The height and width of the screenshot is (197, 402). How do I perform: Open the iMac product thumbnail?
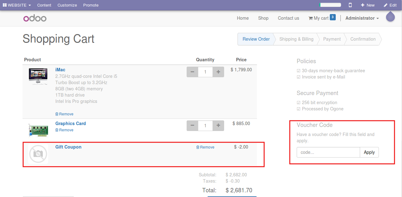(38, 76)
